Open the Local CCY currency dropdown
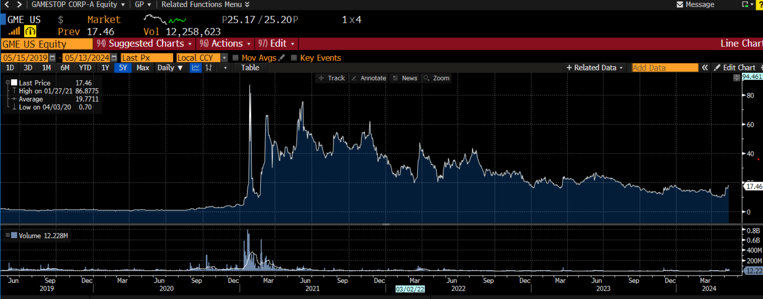 (224, 58)
